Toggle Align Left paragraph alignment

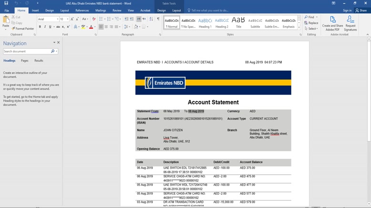click(x=101, y=27)
